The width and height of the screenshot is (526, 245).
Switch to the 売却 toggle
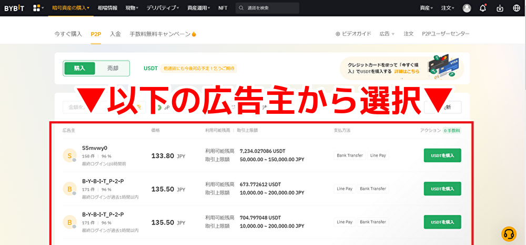(113, 68)
